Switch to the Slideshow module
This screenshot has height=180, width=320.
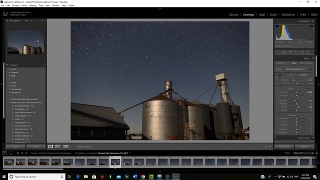tap(288, 14)
